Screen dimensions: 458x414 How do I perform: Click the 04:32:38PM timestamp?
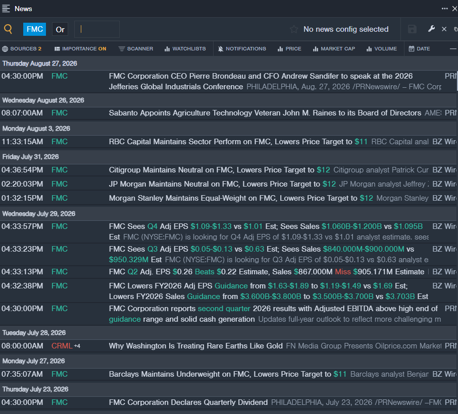pos(22,286)
